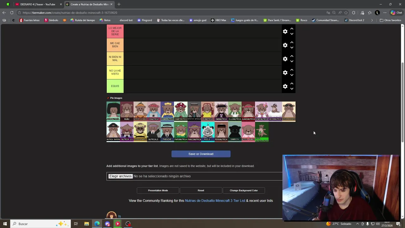The width and height of the screenshot is (405, 228).
Task: Move ME CAE BIEN row up
Action: tap(292, 42)
